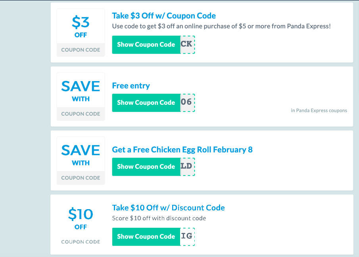Open 'Take $10 Off w/ Discount Code' title

168,208
